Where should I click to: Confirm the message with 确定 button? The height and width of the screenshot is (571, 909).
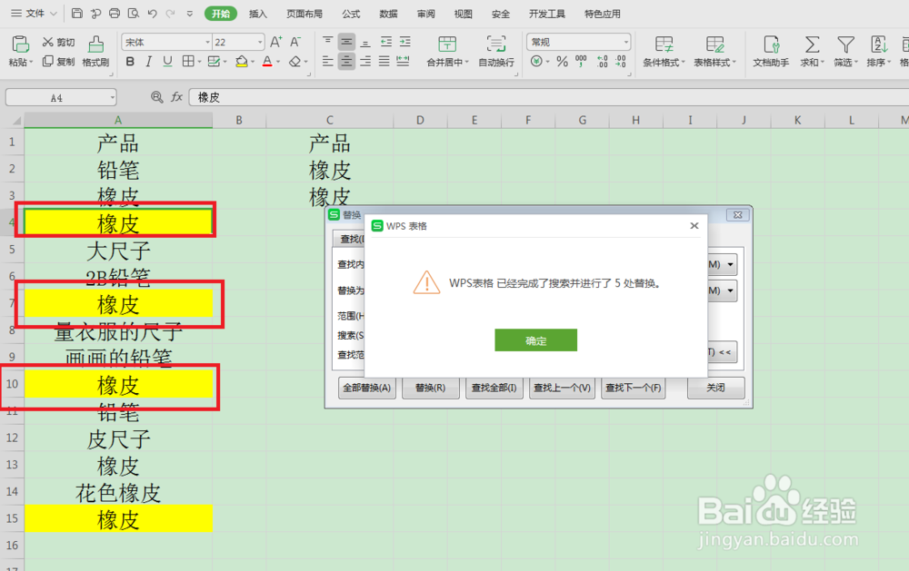pyautogui.click(x=535, y=340)
